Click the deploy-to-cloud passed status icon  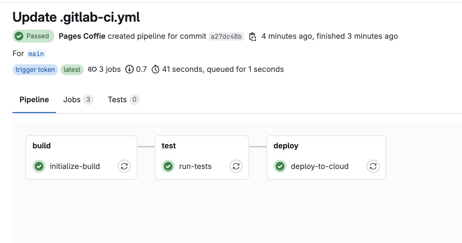(x=280, y=166)
